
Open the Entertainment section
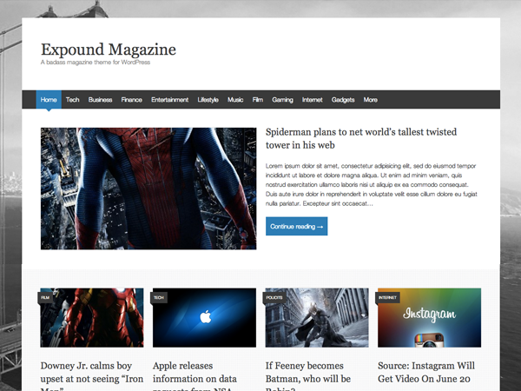[170, 100]
